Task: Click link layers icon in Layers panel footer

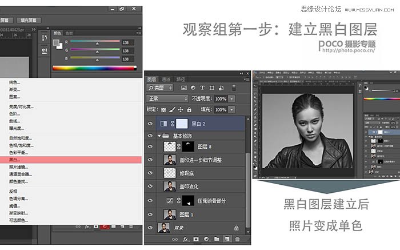Action: pyautogui.click(x=175, y=239)
